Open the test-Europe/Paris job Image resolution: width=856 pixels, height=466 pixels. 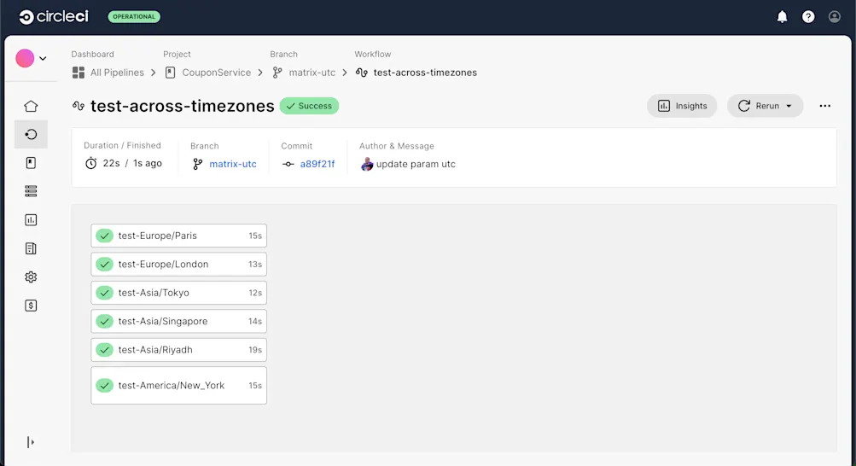[178, 236]
